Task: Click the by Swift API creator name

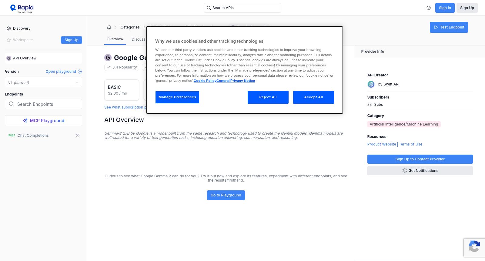Action: 389,84
